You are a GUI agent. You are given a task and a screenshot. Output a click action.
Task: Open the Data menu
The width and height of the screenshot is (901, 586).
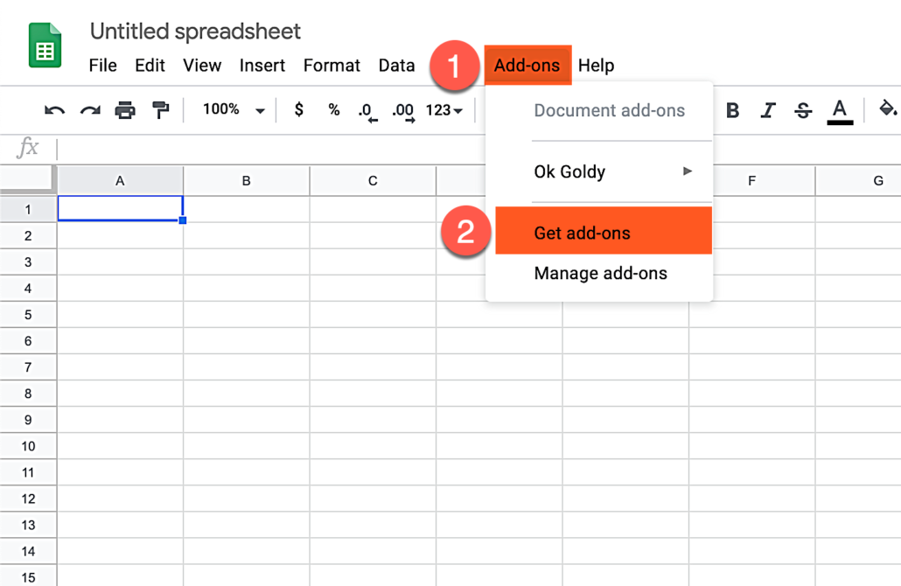(396, 66)
